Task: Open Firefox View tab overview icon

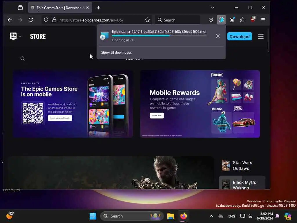Action: pyautogui.click(x=20, y=8)
